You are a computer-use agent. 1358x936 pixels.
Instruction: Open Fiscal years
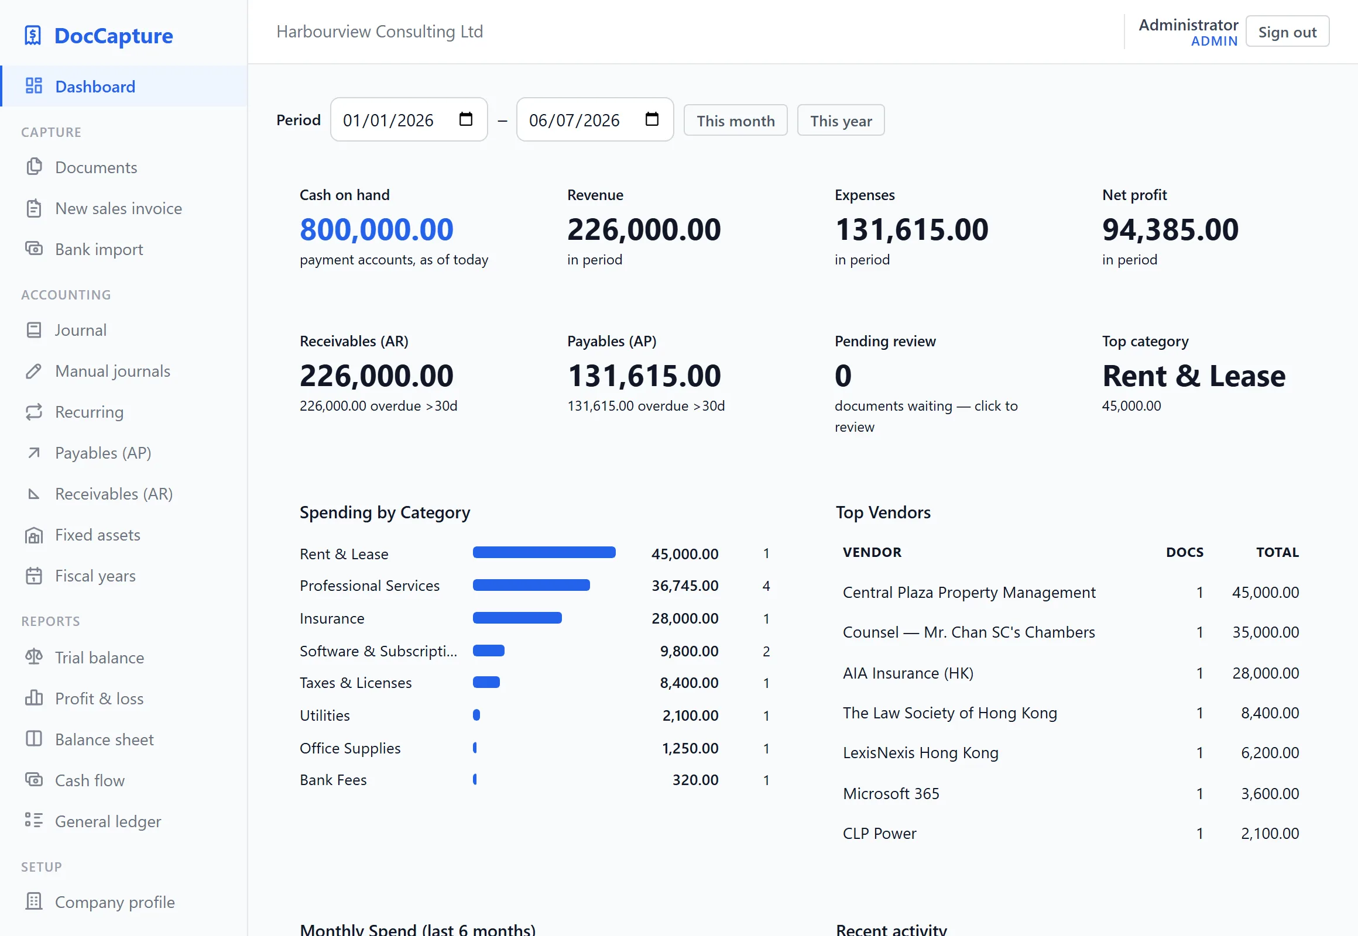coord(124,576)
